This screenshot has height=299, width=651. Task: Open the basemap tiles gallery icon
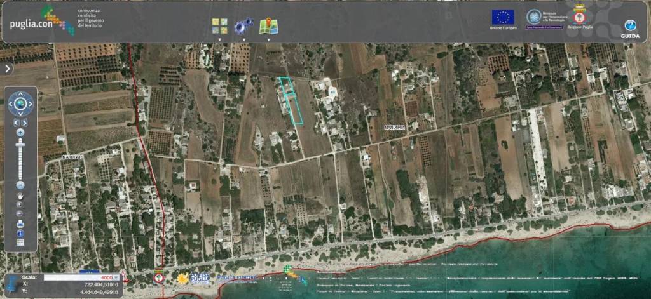(219, 26)
